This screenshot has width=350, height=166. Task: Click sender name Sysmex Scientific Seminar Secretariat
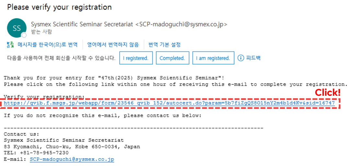pyautogui.click(x=82, y=24)
